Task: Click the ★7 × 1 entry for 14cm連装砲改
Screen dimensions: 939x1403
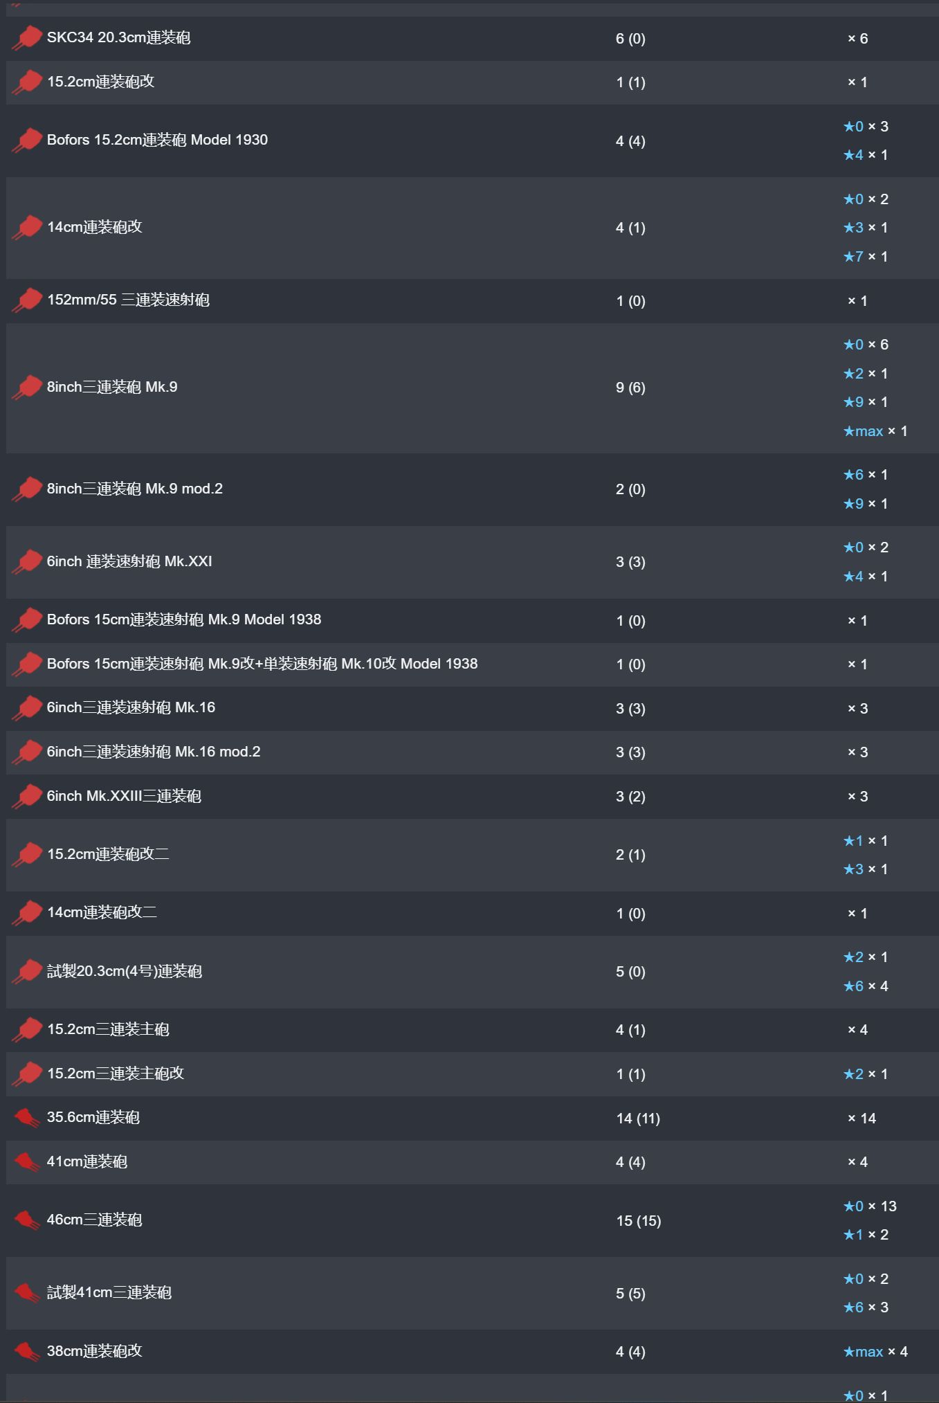Action: [866, 257]
